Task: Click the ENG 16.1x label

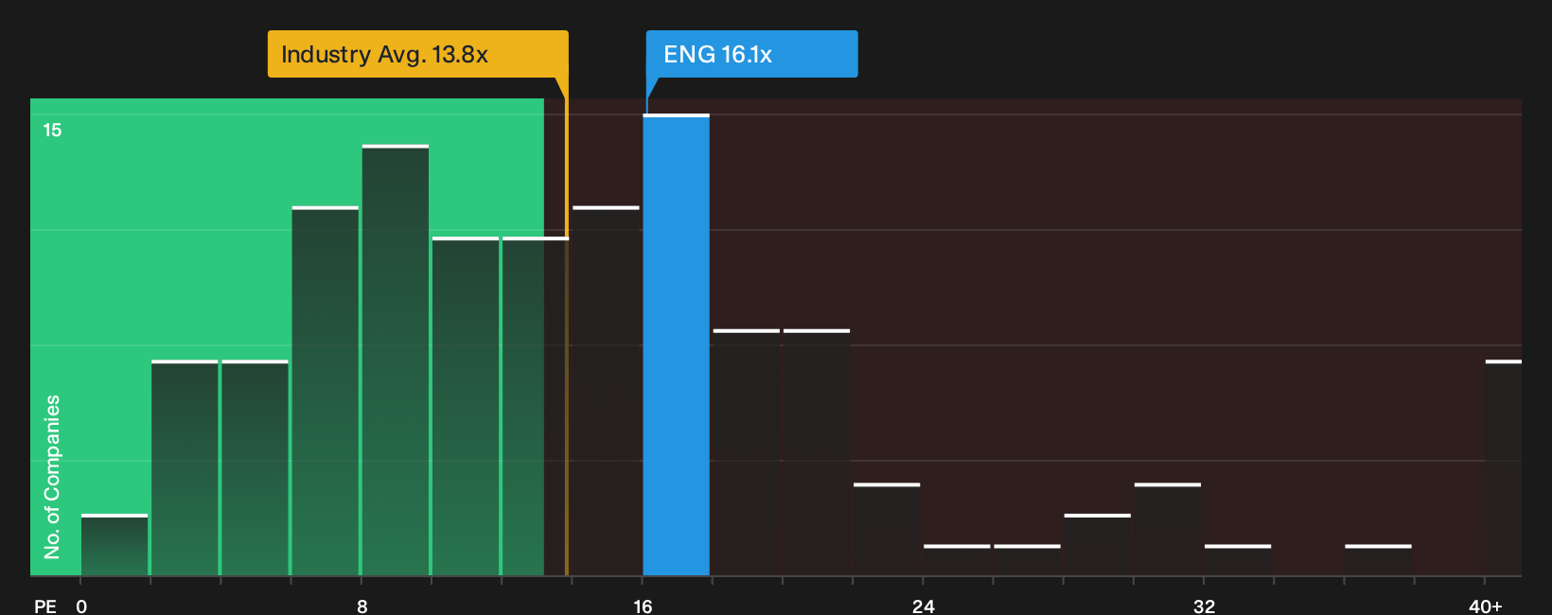Action: (751, 54)
